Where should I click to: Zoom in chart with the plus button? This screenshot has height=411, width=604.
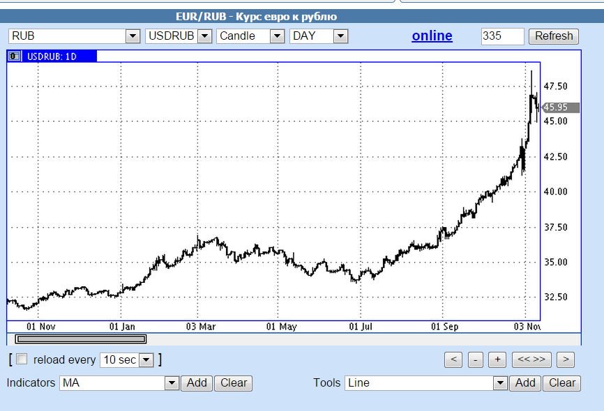pyautogui.click(x=497, y=359)
